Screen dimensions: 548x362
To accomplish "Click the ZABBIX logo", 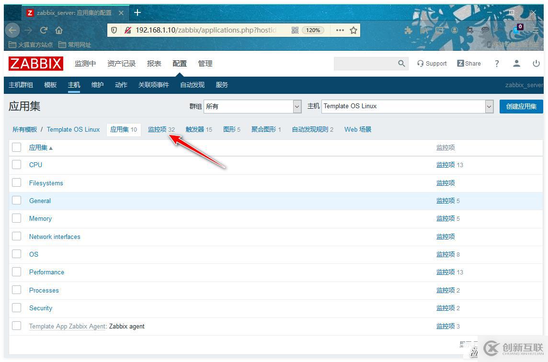I will coord(36,64).
